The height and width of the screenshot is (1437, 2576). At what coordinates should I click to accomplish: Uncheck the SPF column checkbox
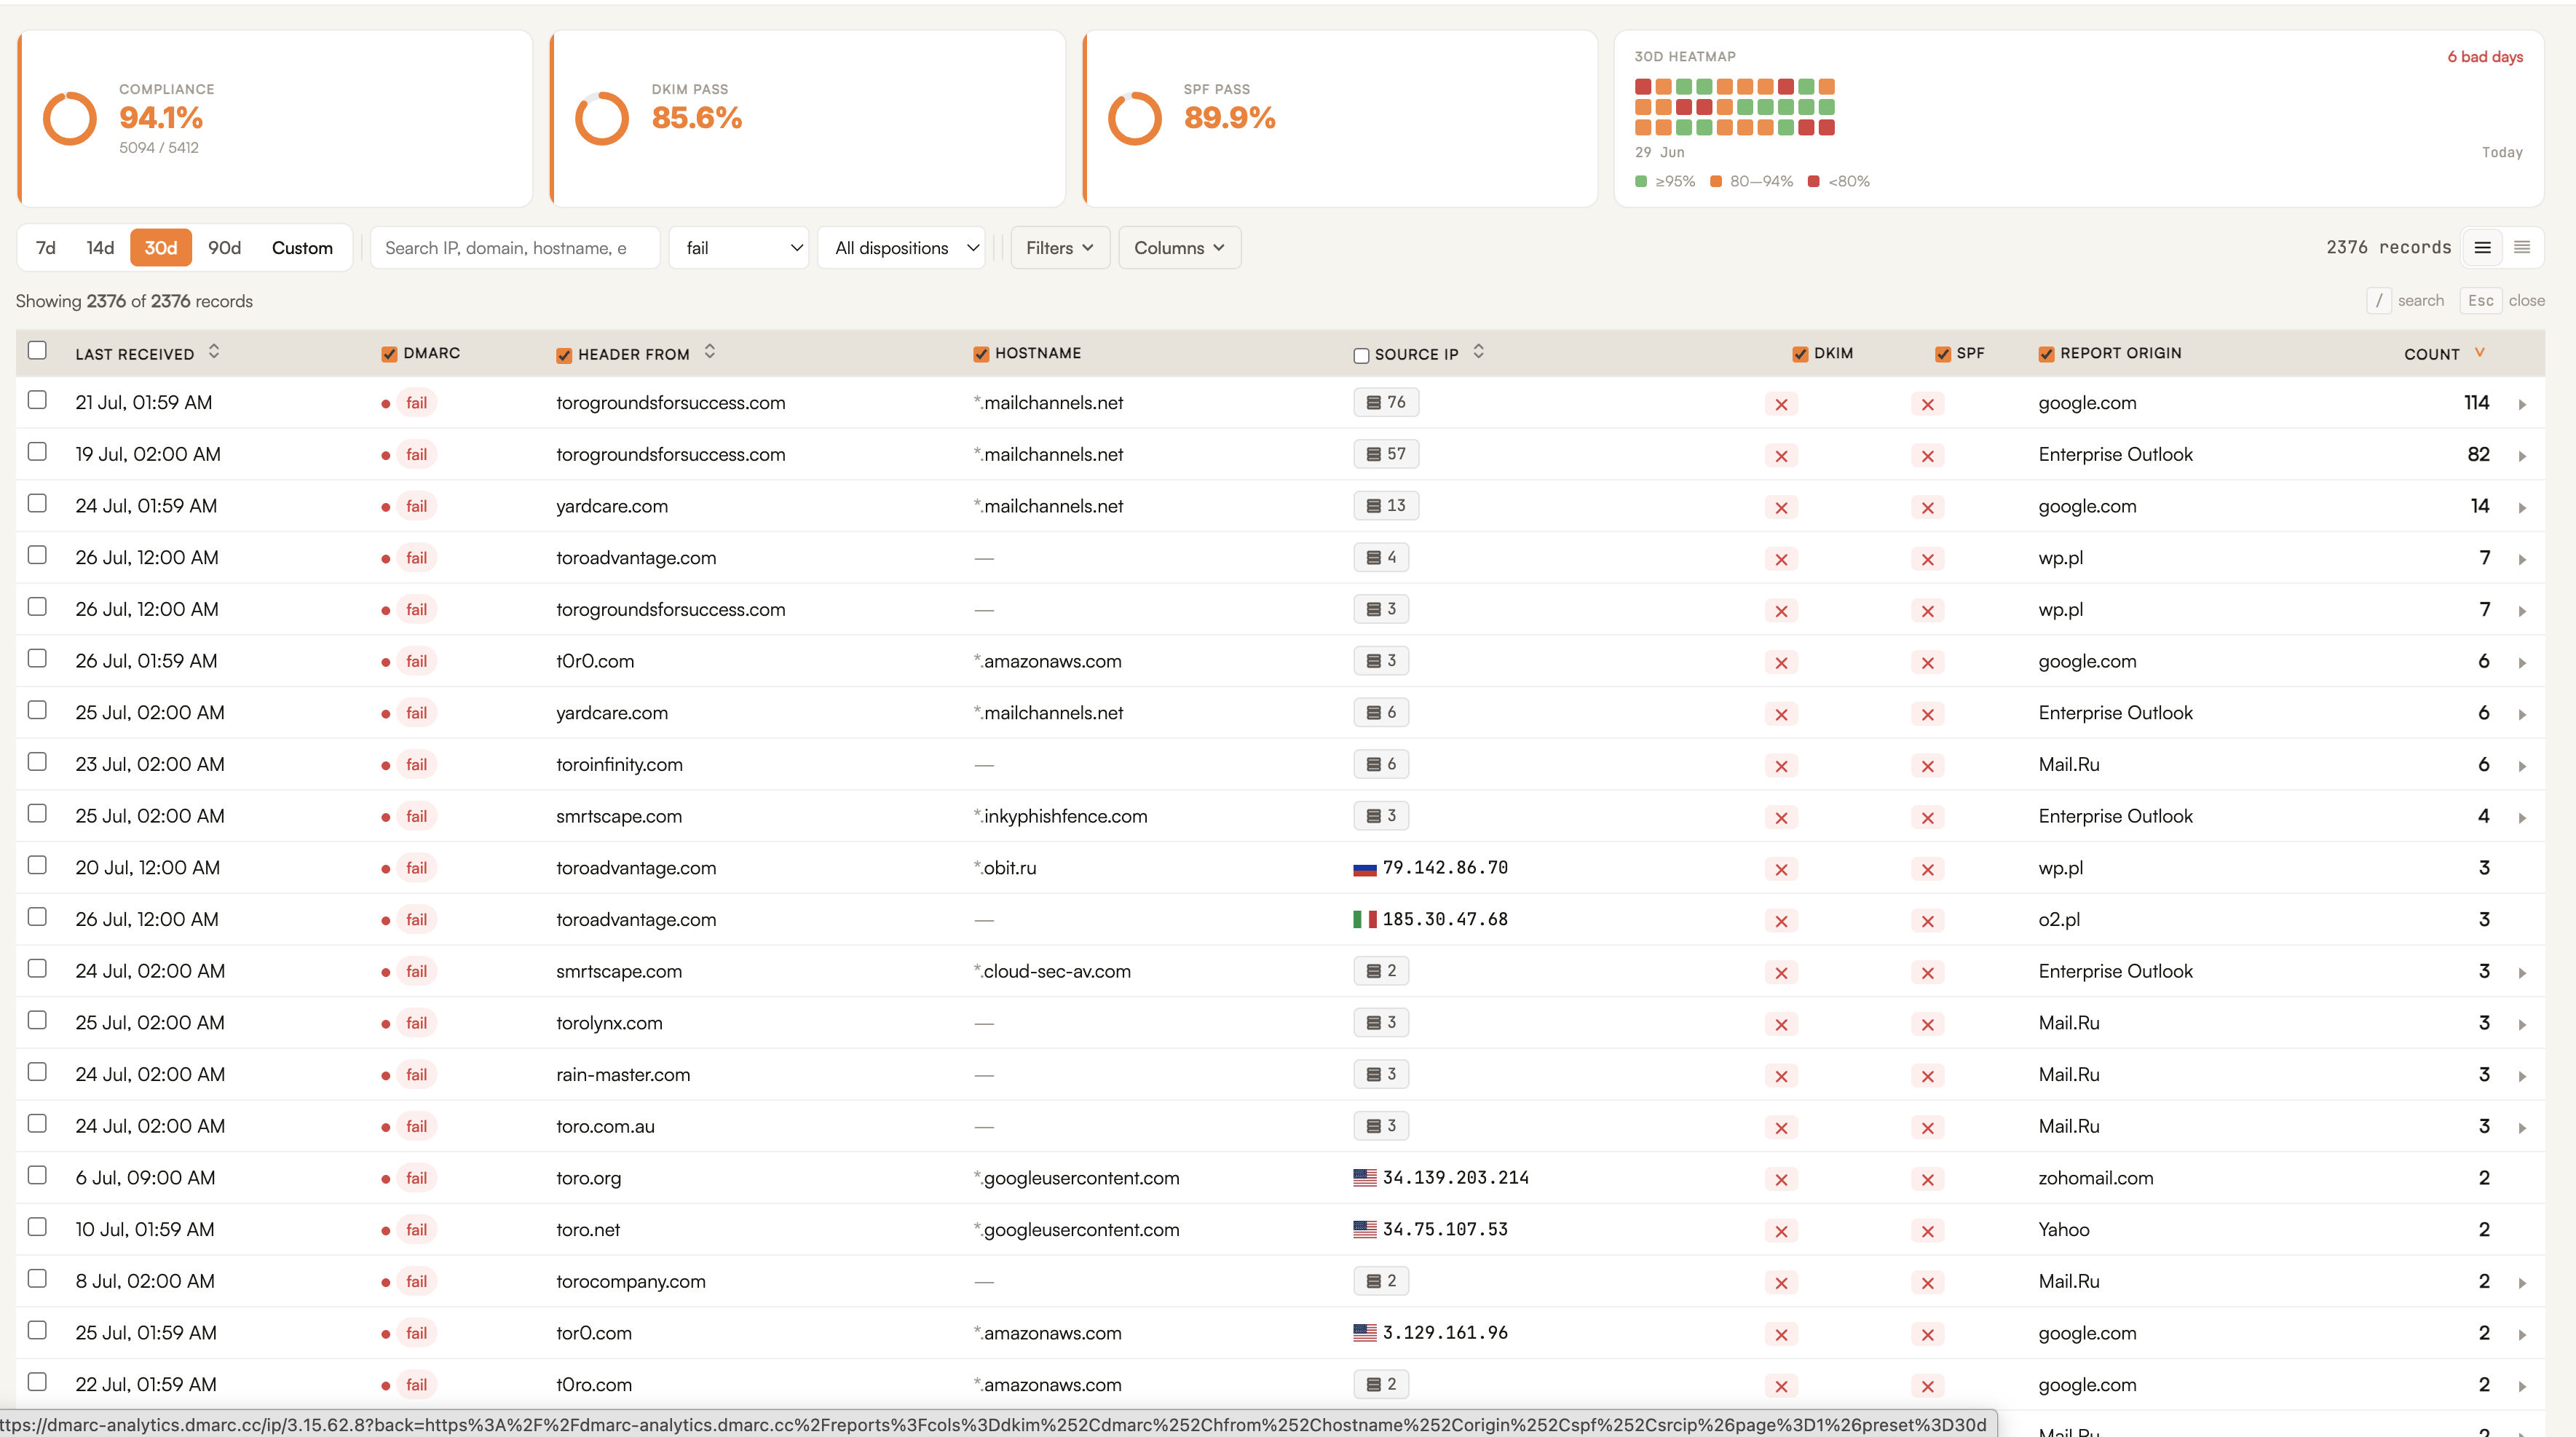point(1943,355)
